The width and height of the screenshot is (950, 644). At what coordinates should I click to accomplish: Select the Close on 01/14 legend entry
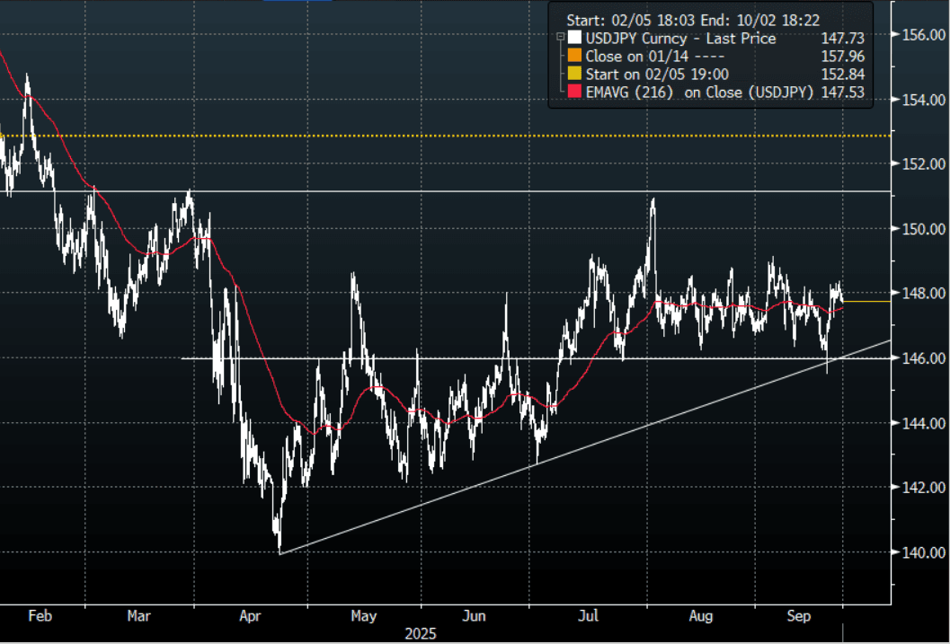point(642,56)
